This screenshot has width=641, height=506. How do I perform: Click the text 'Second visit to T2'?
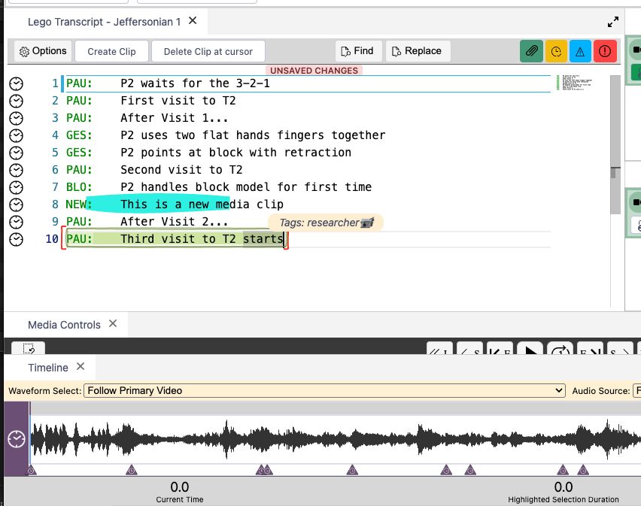click(x=181, y=170)
